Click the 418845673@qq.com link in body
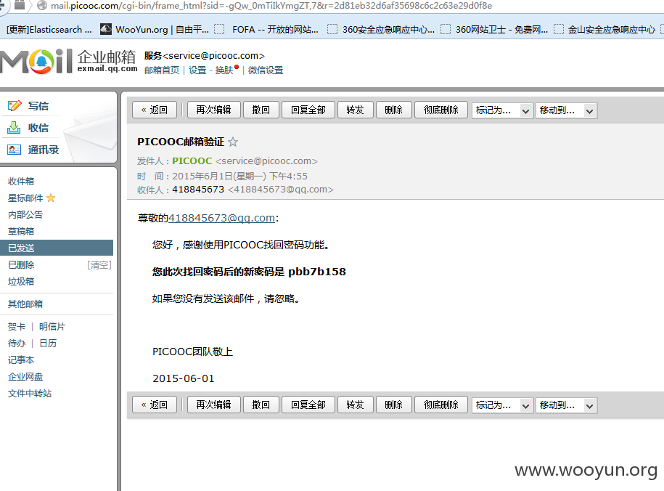 221,218
